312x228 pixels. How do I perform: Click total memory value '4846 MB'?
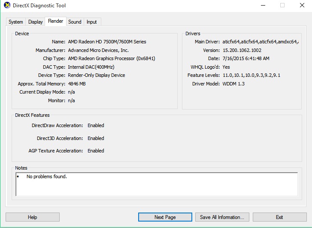point(77,84)
